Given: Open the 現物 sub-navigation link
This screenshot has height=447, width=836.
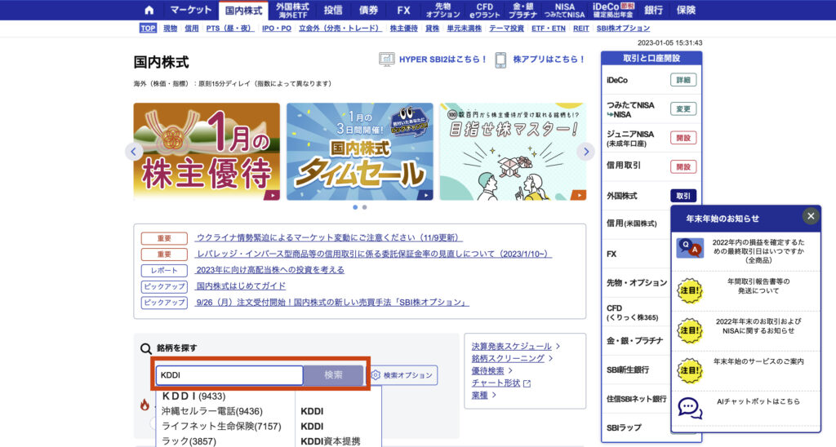Looking at the screenshot, I should [170, 29].
